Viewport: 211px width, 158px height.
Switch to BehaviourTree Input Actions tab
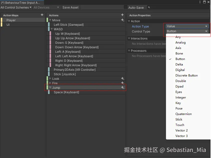[22, 2]
